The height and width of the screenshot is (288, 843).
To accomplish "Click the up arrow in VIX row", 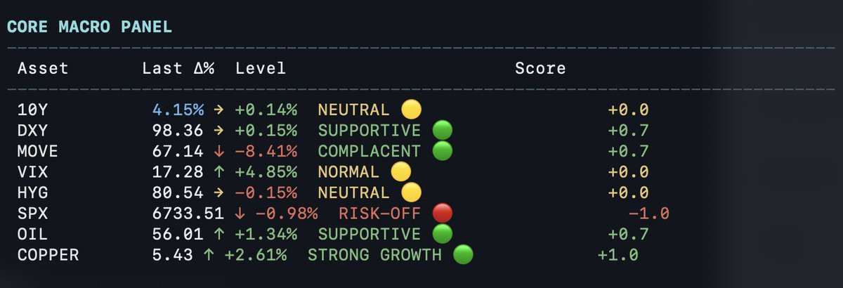I will tap(219, 172).
